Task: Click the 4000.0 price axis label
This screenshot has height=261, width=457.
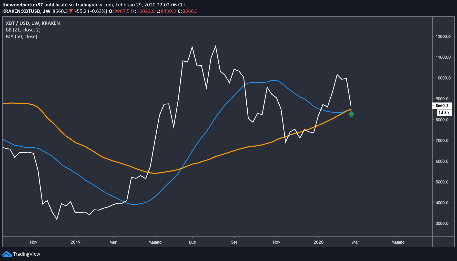Action: point(442,203)
